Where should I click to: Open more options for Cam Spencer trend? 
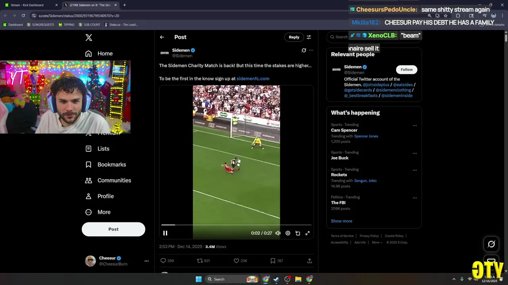(x=415, y=125)
